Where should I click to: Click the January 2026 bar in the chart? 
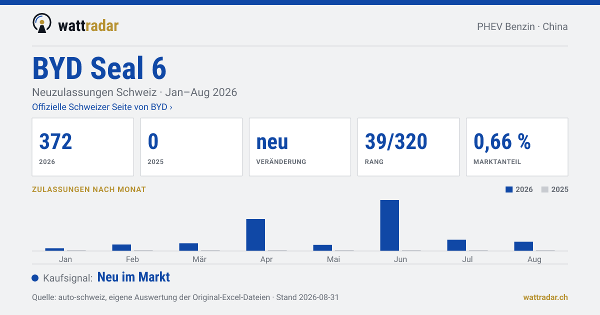coord(54,249)
